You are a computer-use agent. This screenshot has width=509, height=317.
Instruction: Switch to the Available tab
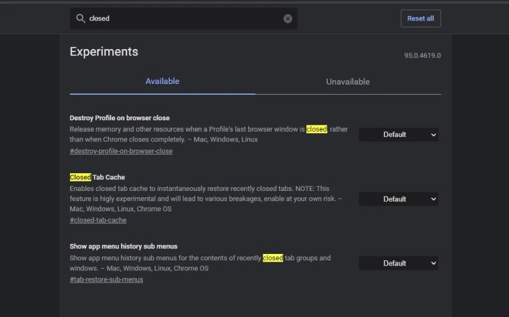tap(162, 81)
